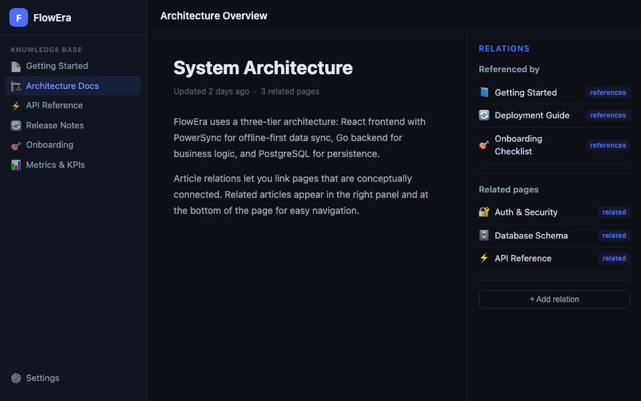Click the Onboarding target icon in sidebar

coord(16,145)
